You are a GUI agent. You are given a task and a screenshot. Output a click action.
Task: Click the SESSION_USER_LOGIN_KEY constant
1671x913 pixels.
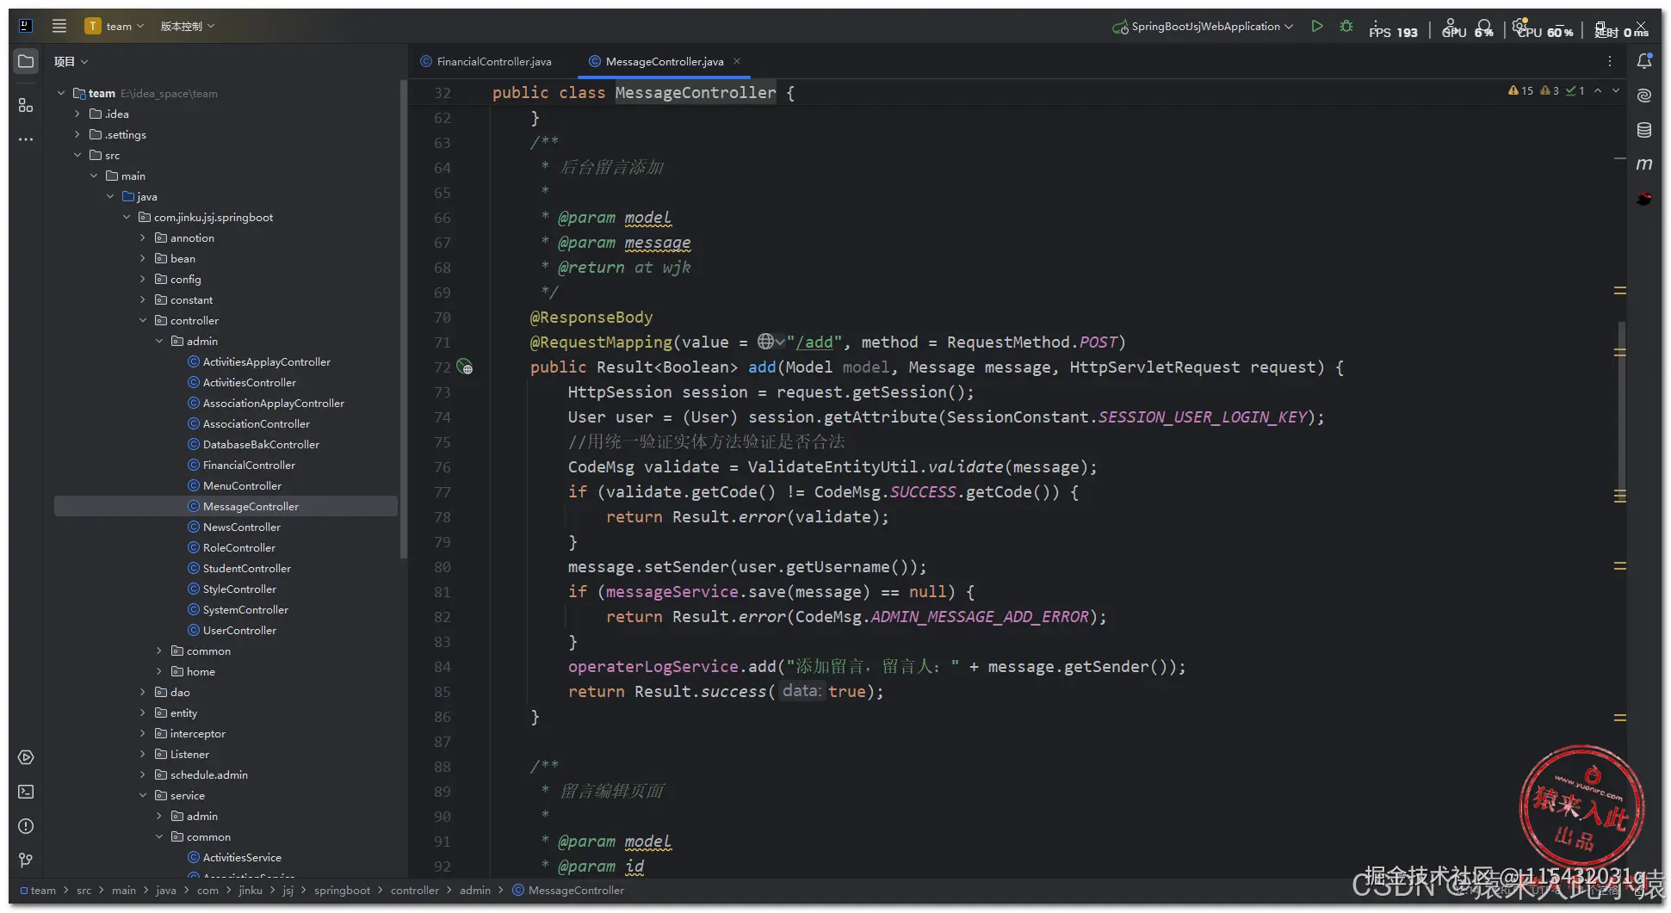click(x=1203, y=416)
